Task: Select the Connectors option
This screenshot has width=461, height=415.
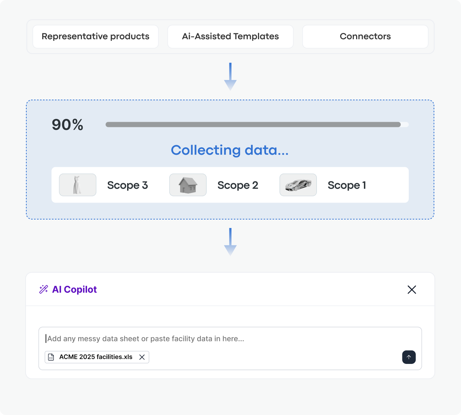Action: [365, 36]
